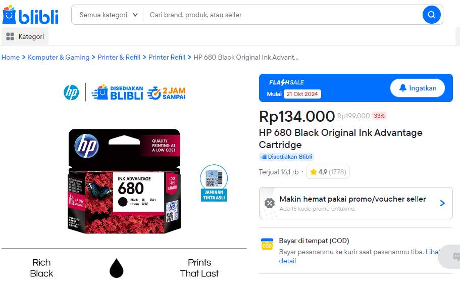Expand the promo voucher seller arrow
Screen dimensions: 460x284
pos(442,203)
